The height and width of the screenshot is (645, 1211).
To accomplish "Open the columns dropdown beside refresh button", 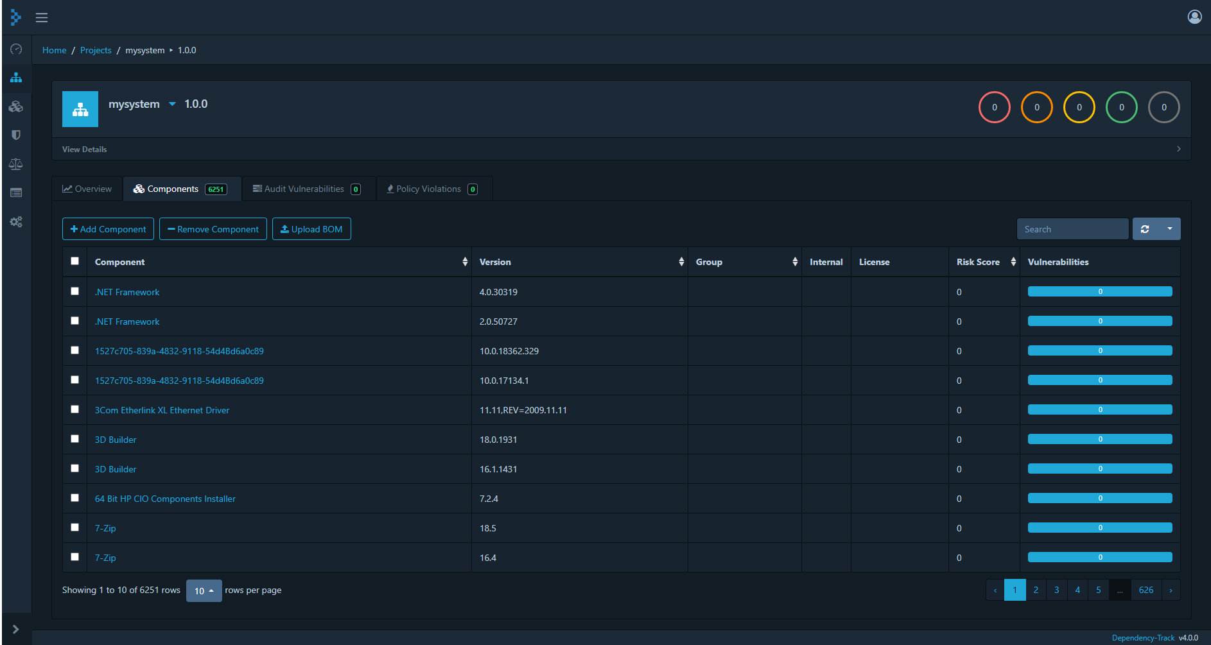I will [x=1169, y=229].
